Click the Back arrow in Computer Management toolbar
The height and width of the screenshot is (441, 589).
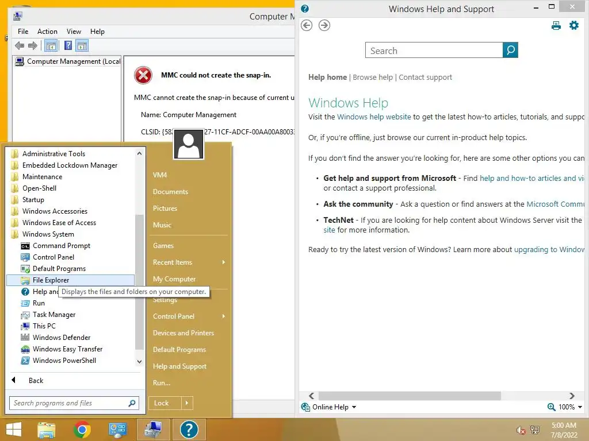[x=20, y=46]
